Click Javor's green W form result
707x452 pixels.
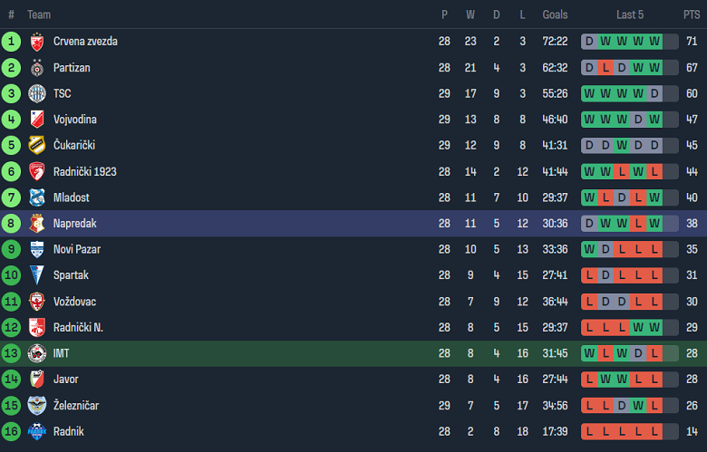point(605,380)
